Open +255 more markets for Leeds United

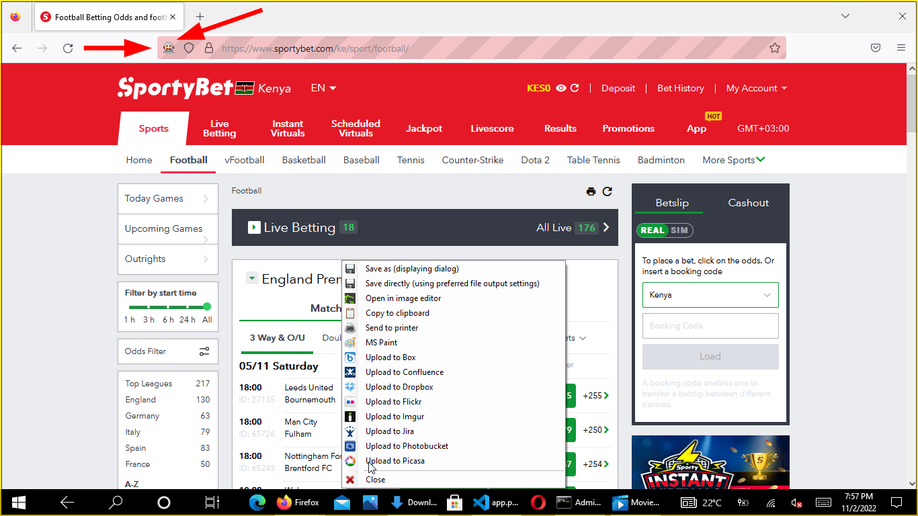point(596,396)
